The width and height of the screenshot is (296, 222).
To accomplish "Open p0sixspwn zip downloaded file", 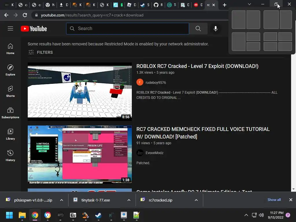I will pyautogui.click(x=33, y=200).
